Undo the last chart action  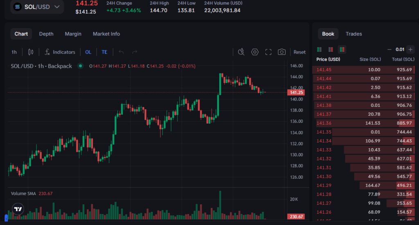[x=121, y=52]
